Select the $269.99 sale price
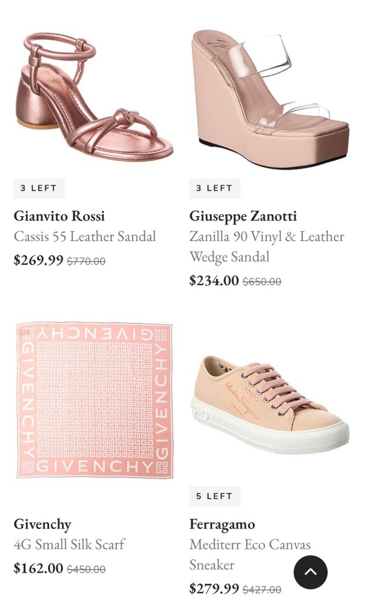365x608 pixels. click(39, 260)
